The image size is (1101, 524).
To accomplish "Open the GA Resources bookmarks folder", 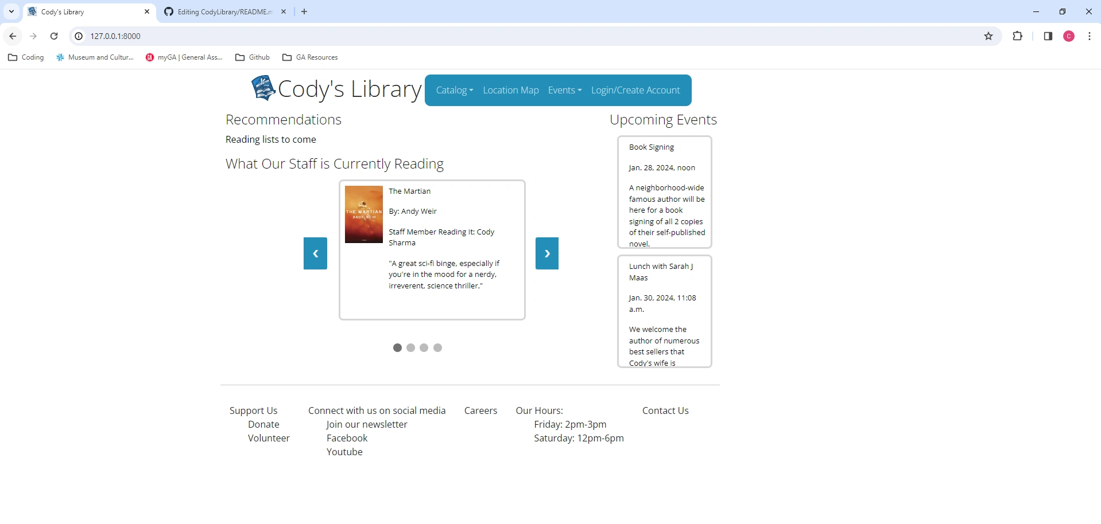I will point(310,57).
